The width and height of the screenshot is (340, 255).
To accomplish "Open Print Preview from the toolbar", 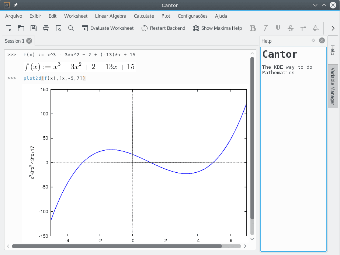I will [x=59, y=28].
